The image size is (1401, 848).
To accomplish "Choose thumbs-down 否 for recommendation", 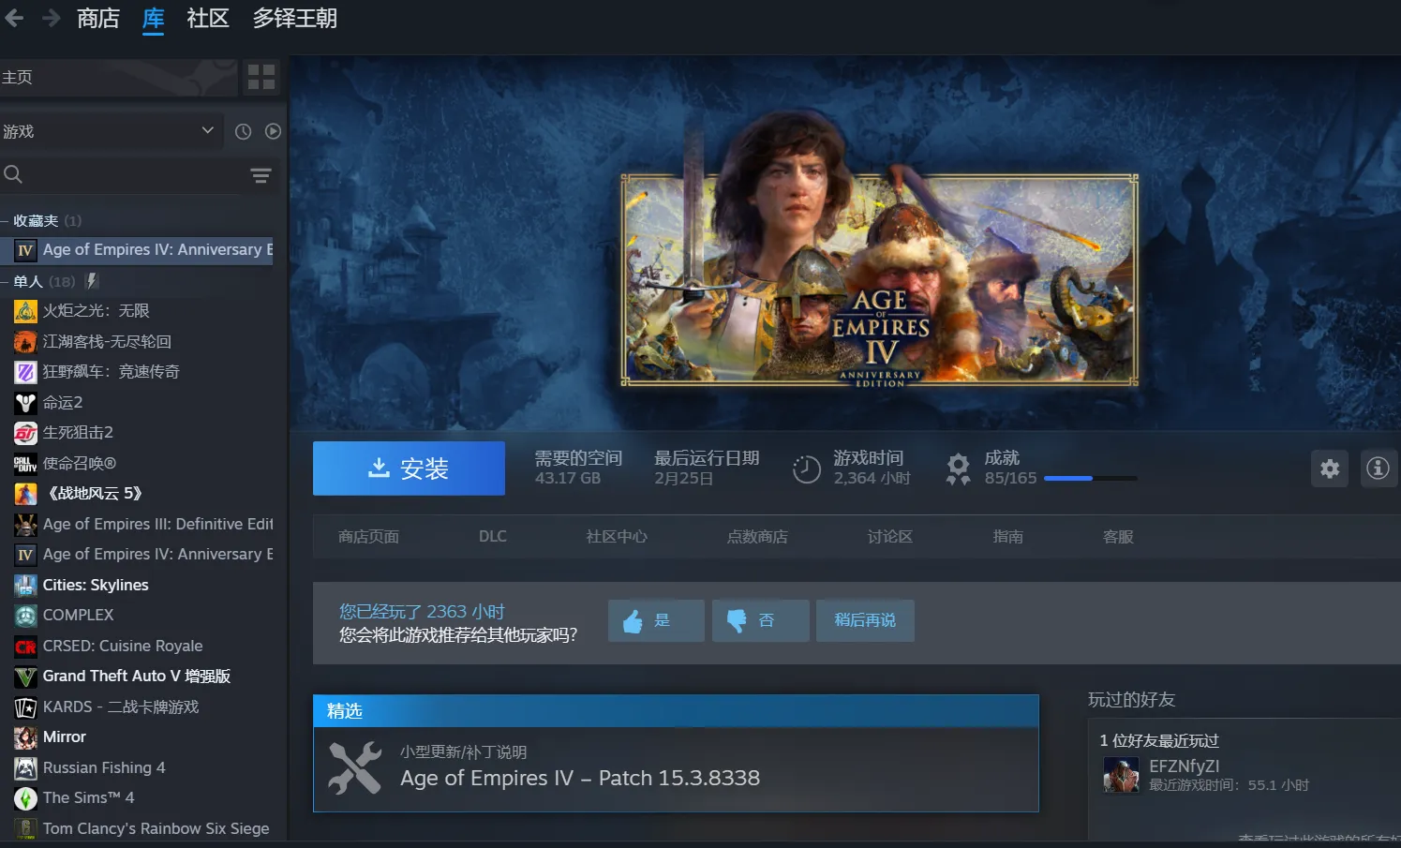I will tap(759, 620).
